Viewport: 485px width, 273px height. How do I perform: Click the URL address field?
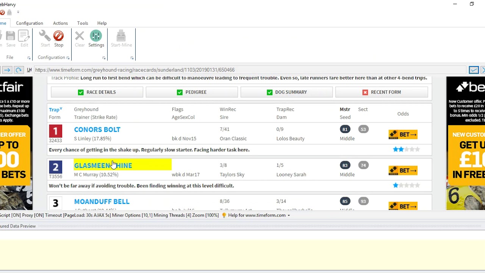pos(250,70)
